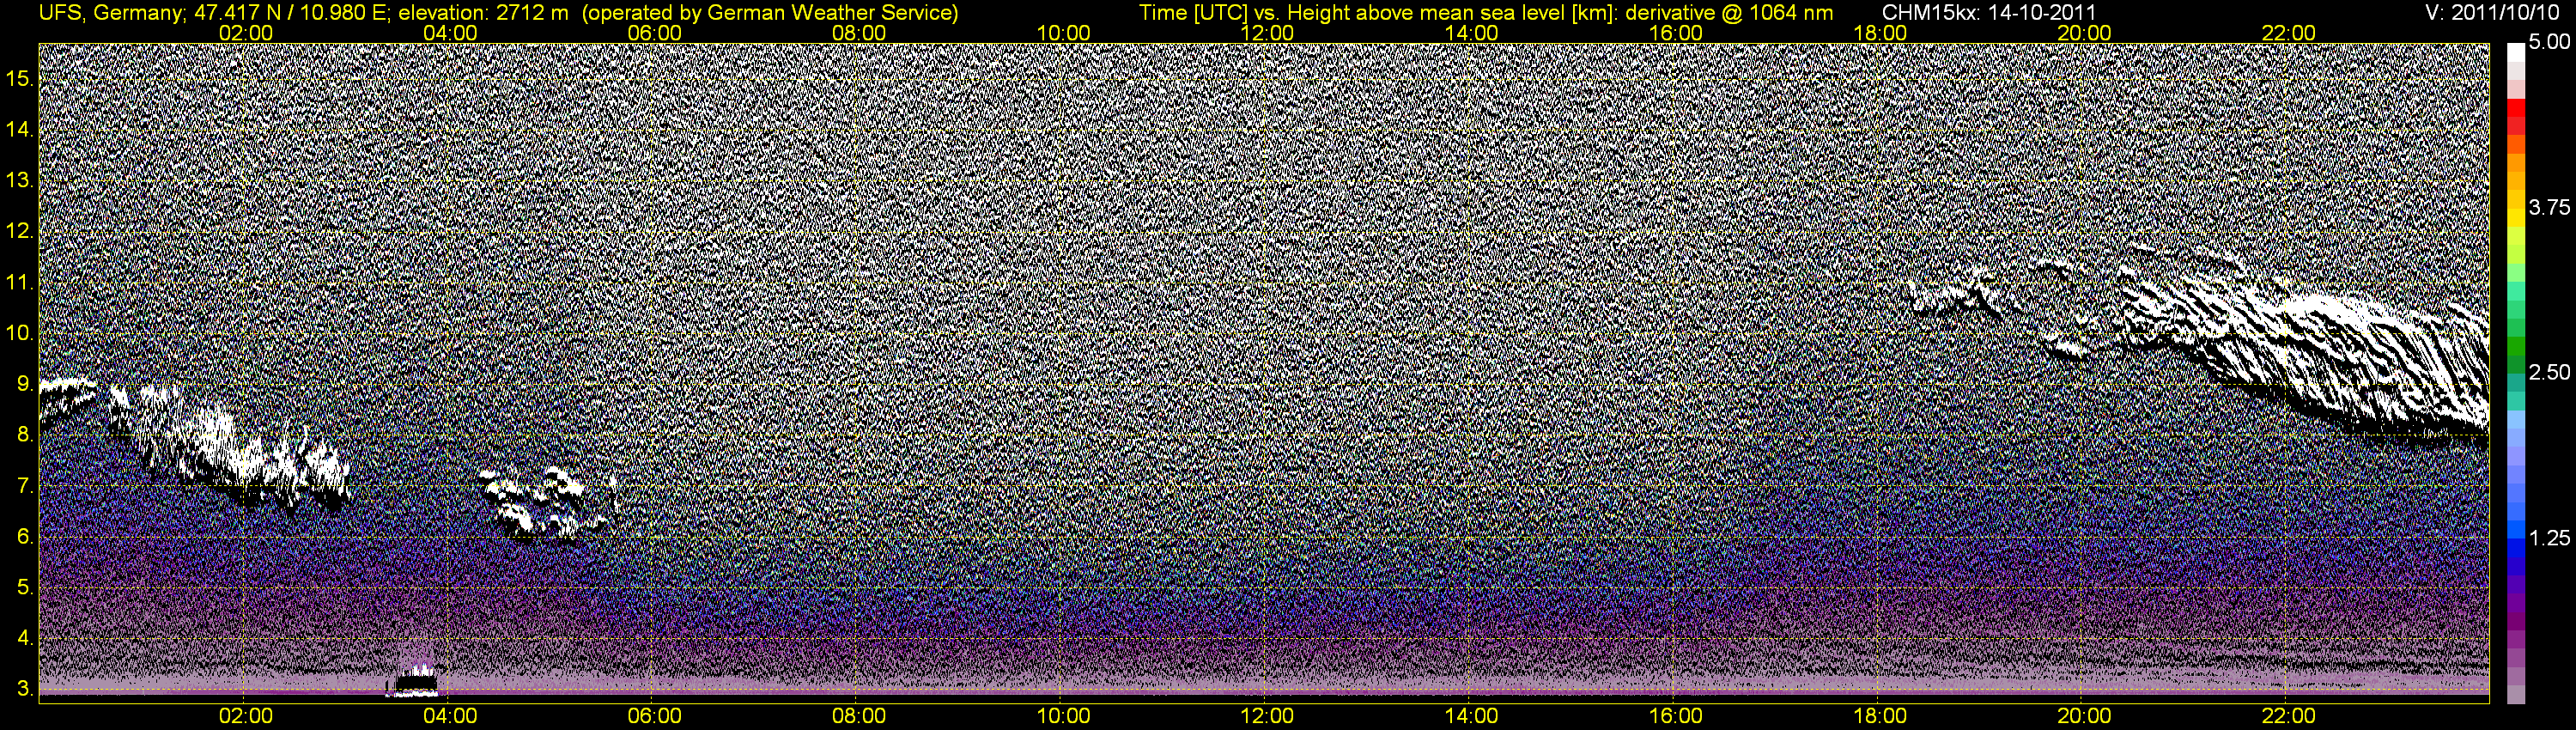
Task: Click the '02:00' label on the bottom time axis
Action: tap(245, 716)
